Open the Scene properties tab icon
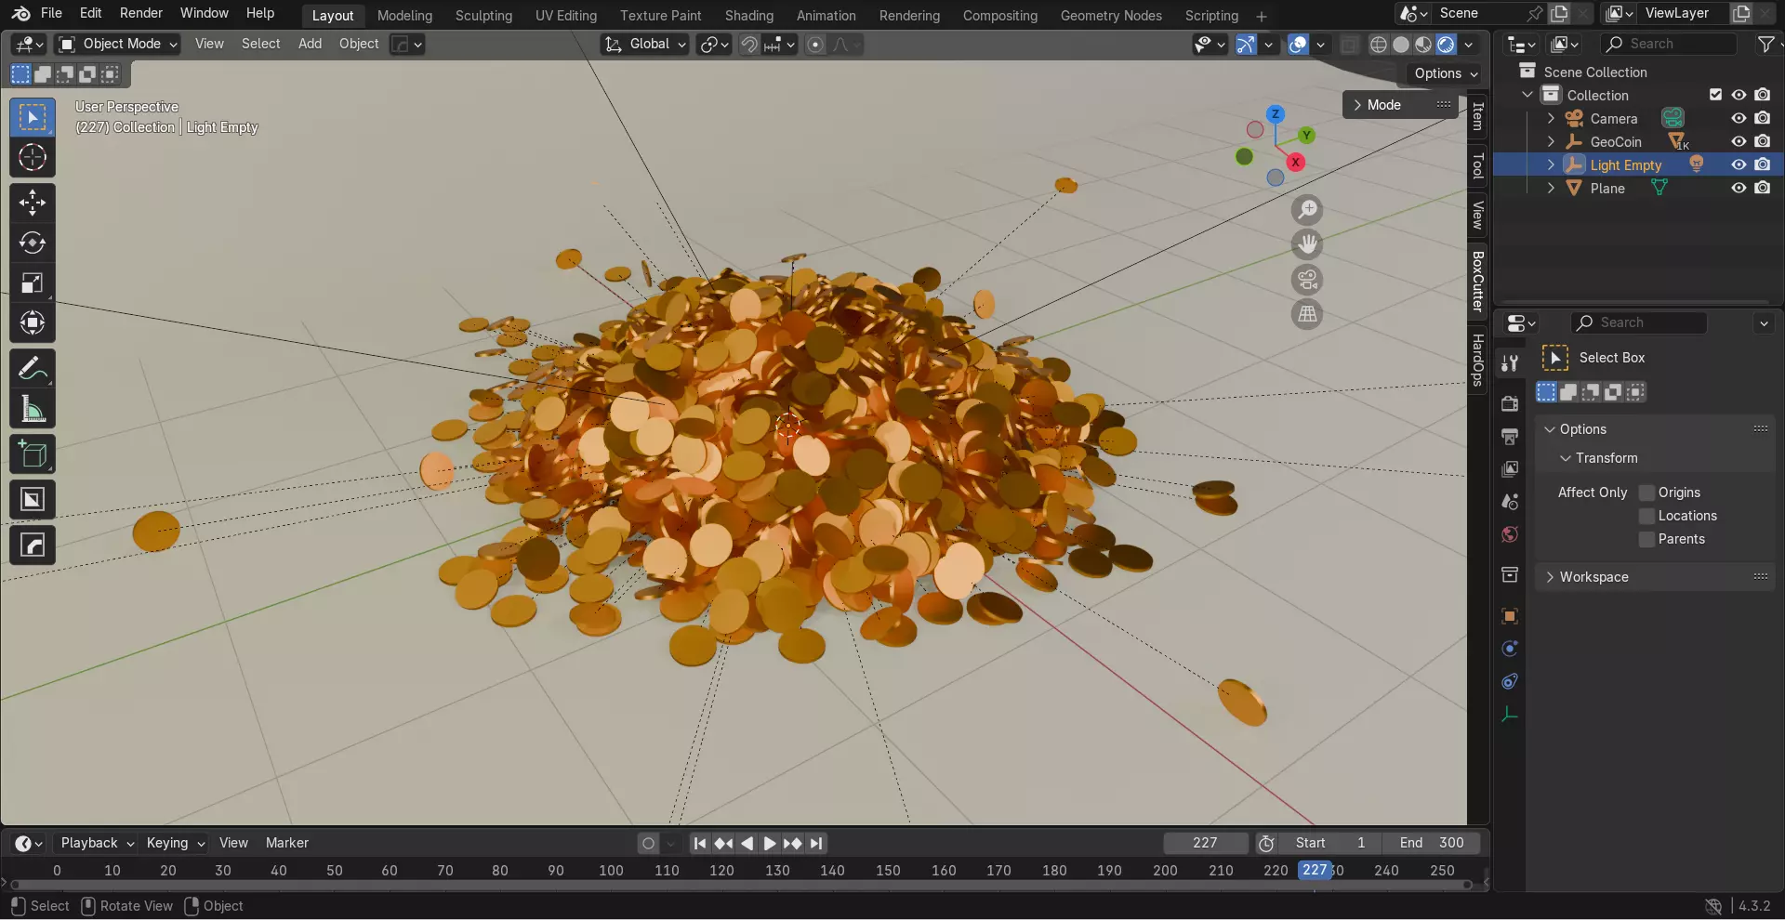1785x920 pixels. pos(1510,502)
